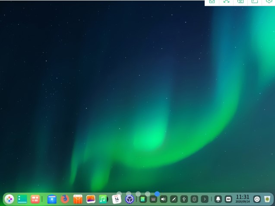Open Control Center settings gear
Screen dimensions: 275x206
click(130, 199)
